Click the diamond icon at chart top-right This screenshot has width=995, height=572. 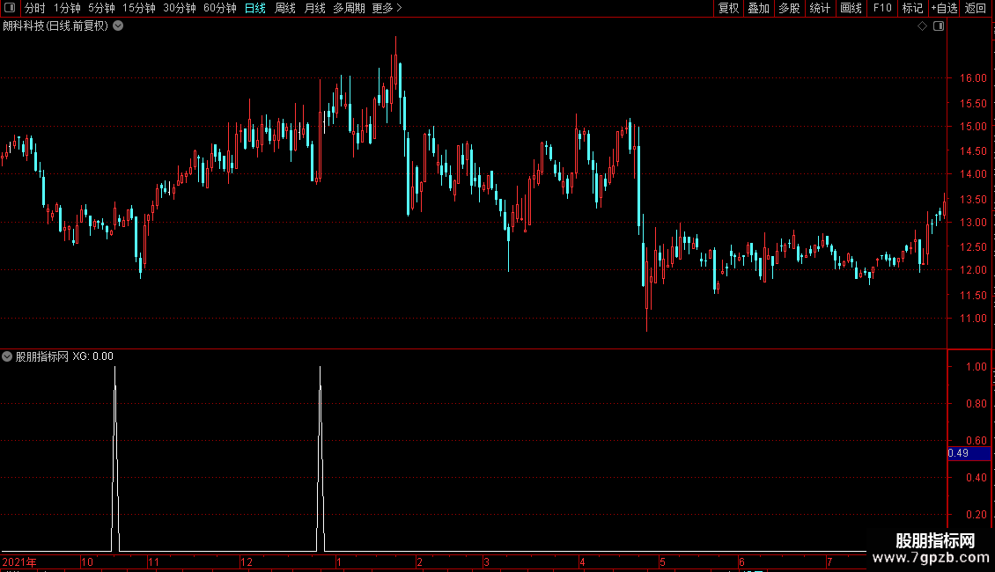click(923, 26)
